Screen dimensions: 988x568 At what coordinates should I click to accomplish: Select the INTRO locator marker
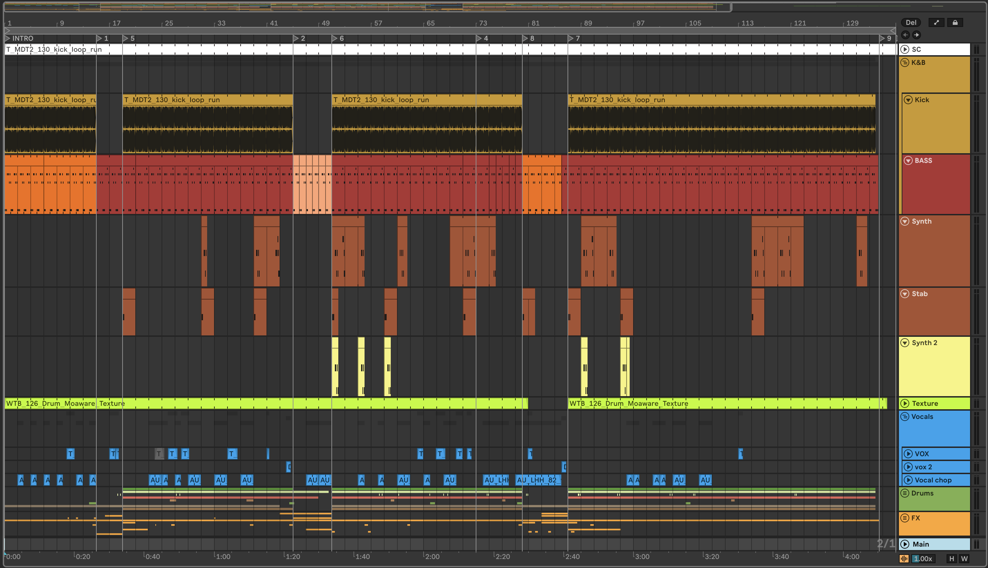7,38
